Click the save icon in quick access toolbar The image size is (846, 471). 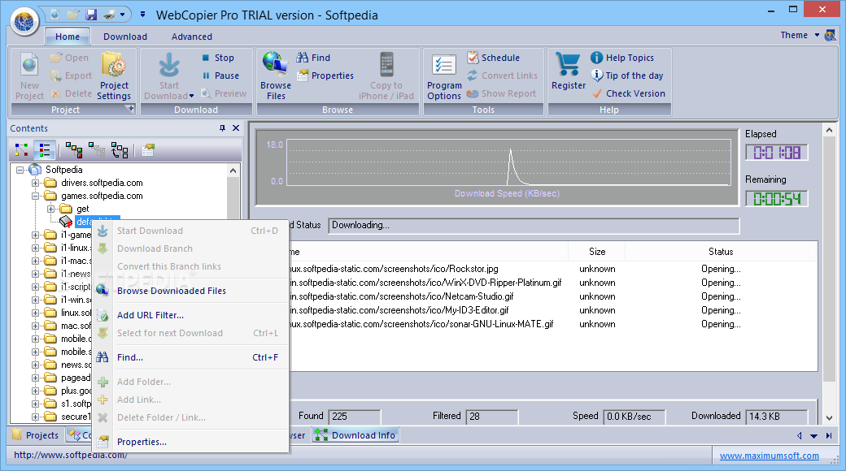91,15
